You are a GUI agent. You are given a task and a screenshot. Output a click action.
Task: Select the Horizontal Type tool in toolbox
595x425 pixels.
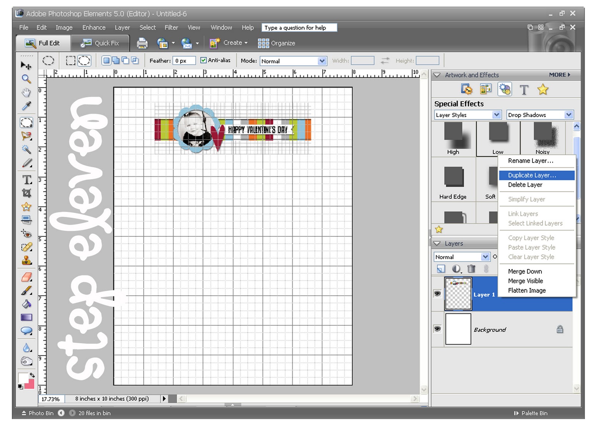pyautogui.click(x=27, y=180)
